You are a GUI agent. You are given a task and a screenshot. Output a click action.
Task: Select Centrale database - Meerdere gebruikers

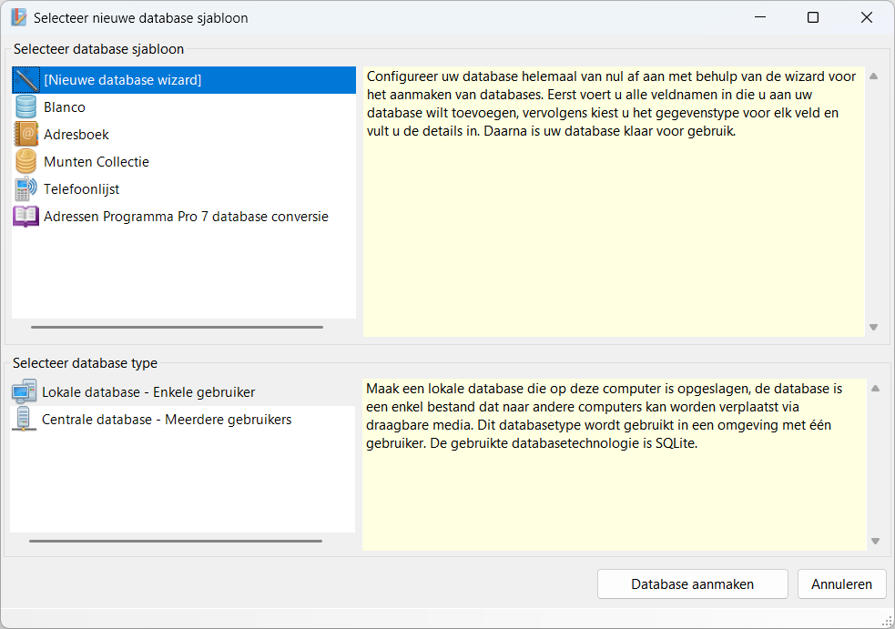point(167,420)
